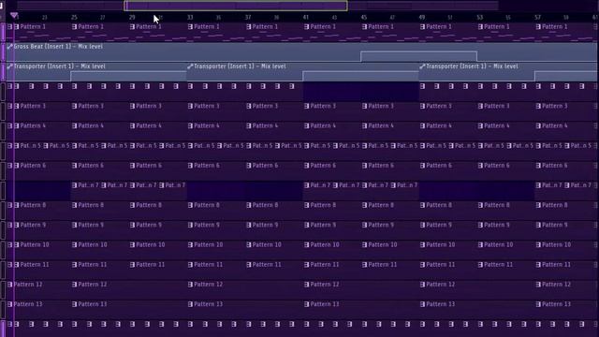The height and width of the screenshot is (337, 599).
Task: Click clip icon of Pattern 13 at bar 25
Action: [74, 305]
